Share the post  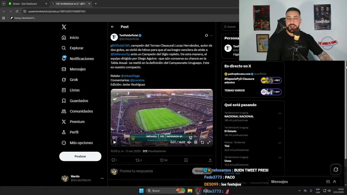210,160
